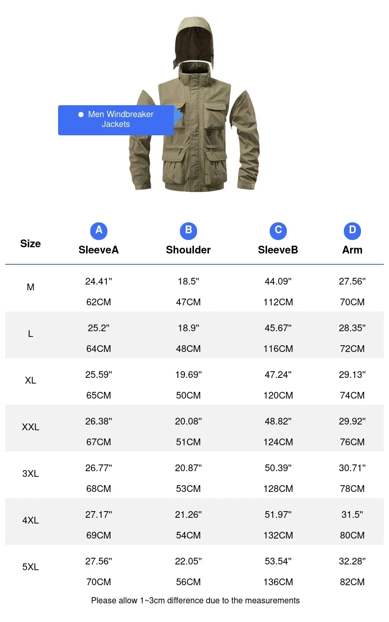Select the Shoulder column header
The width and height of the screenshot is (389, 622).
click(x=188, y=250)
